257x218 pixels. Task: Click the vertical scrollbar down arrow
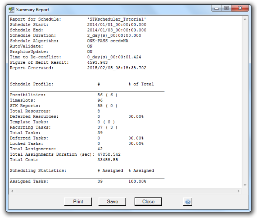point(245,185)
